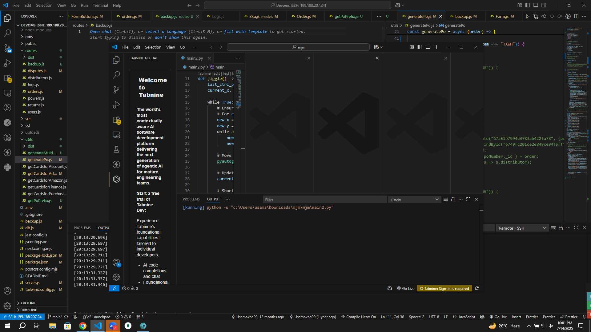591x332 pixels.
Task: Split editor right in main window
Action: tap(576, 16)
